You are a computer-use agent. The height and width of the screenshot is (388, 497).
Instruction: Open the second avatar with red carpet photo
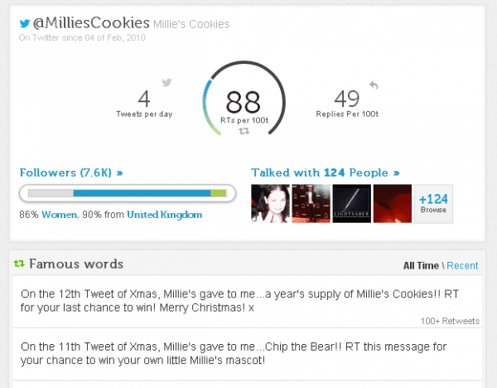[x=311, y=204]
